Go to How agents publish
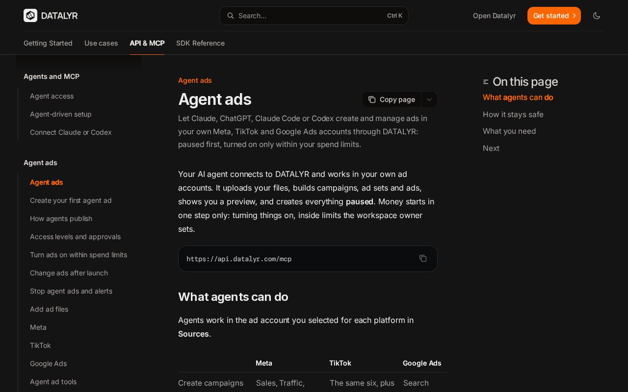Image resolution: width=628 pixels, height=392 pixels. coord(61,219)
